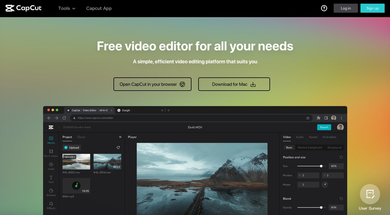Reset Position and size settings
The image size is (390, 215).
point(341,157)
